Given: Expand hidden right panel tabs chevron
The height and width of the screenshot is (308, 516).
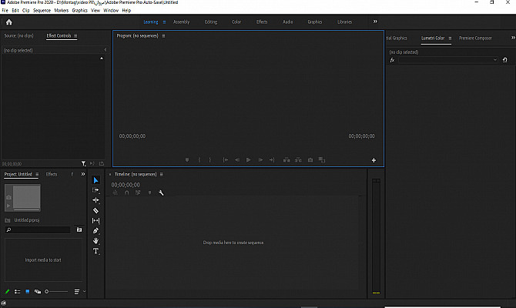Looking at the screenshot, I should point(513,38).
